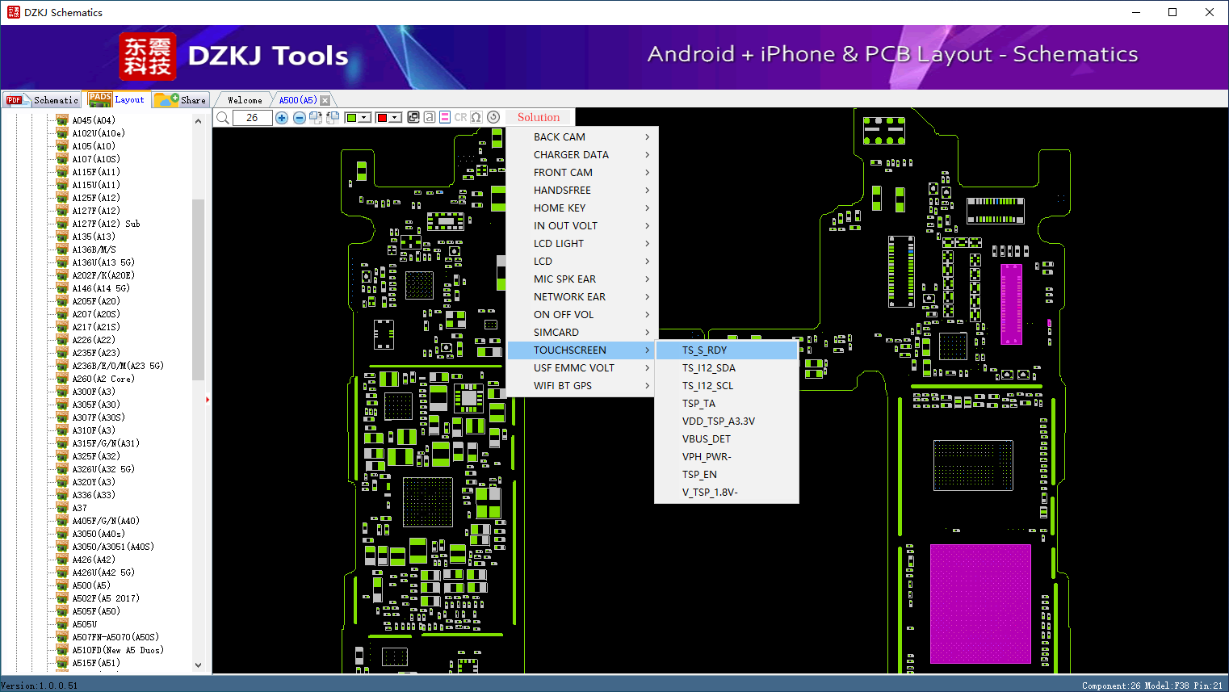Click the omega resistance value icon

(476, 117)
